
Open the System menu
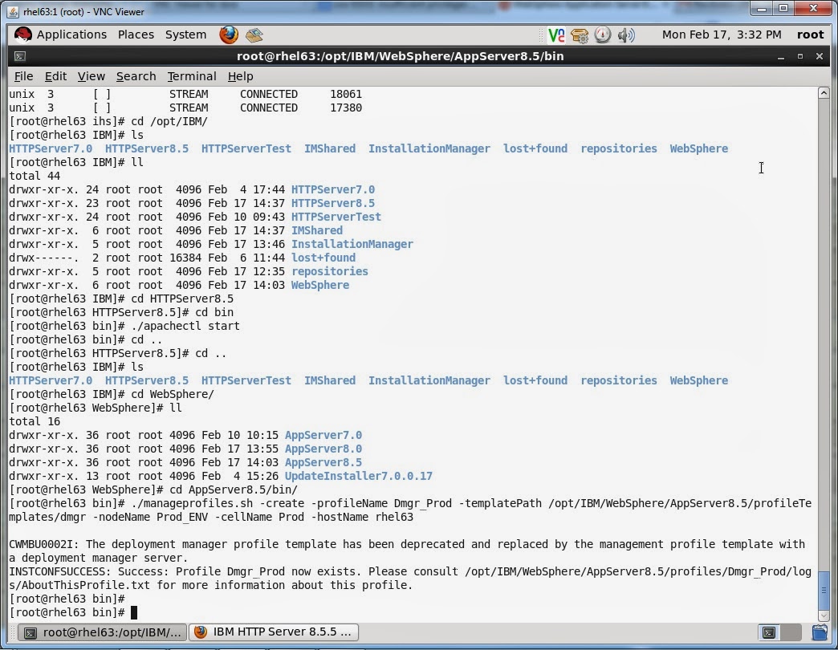(185, 35)
